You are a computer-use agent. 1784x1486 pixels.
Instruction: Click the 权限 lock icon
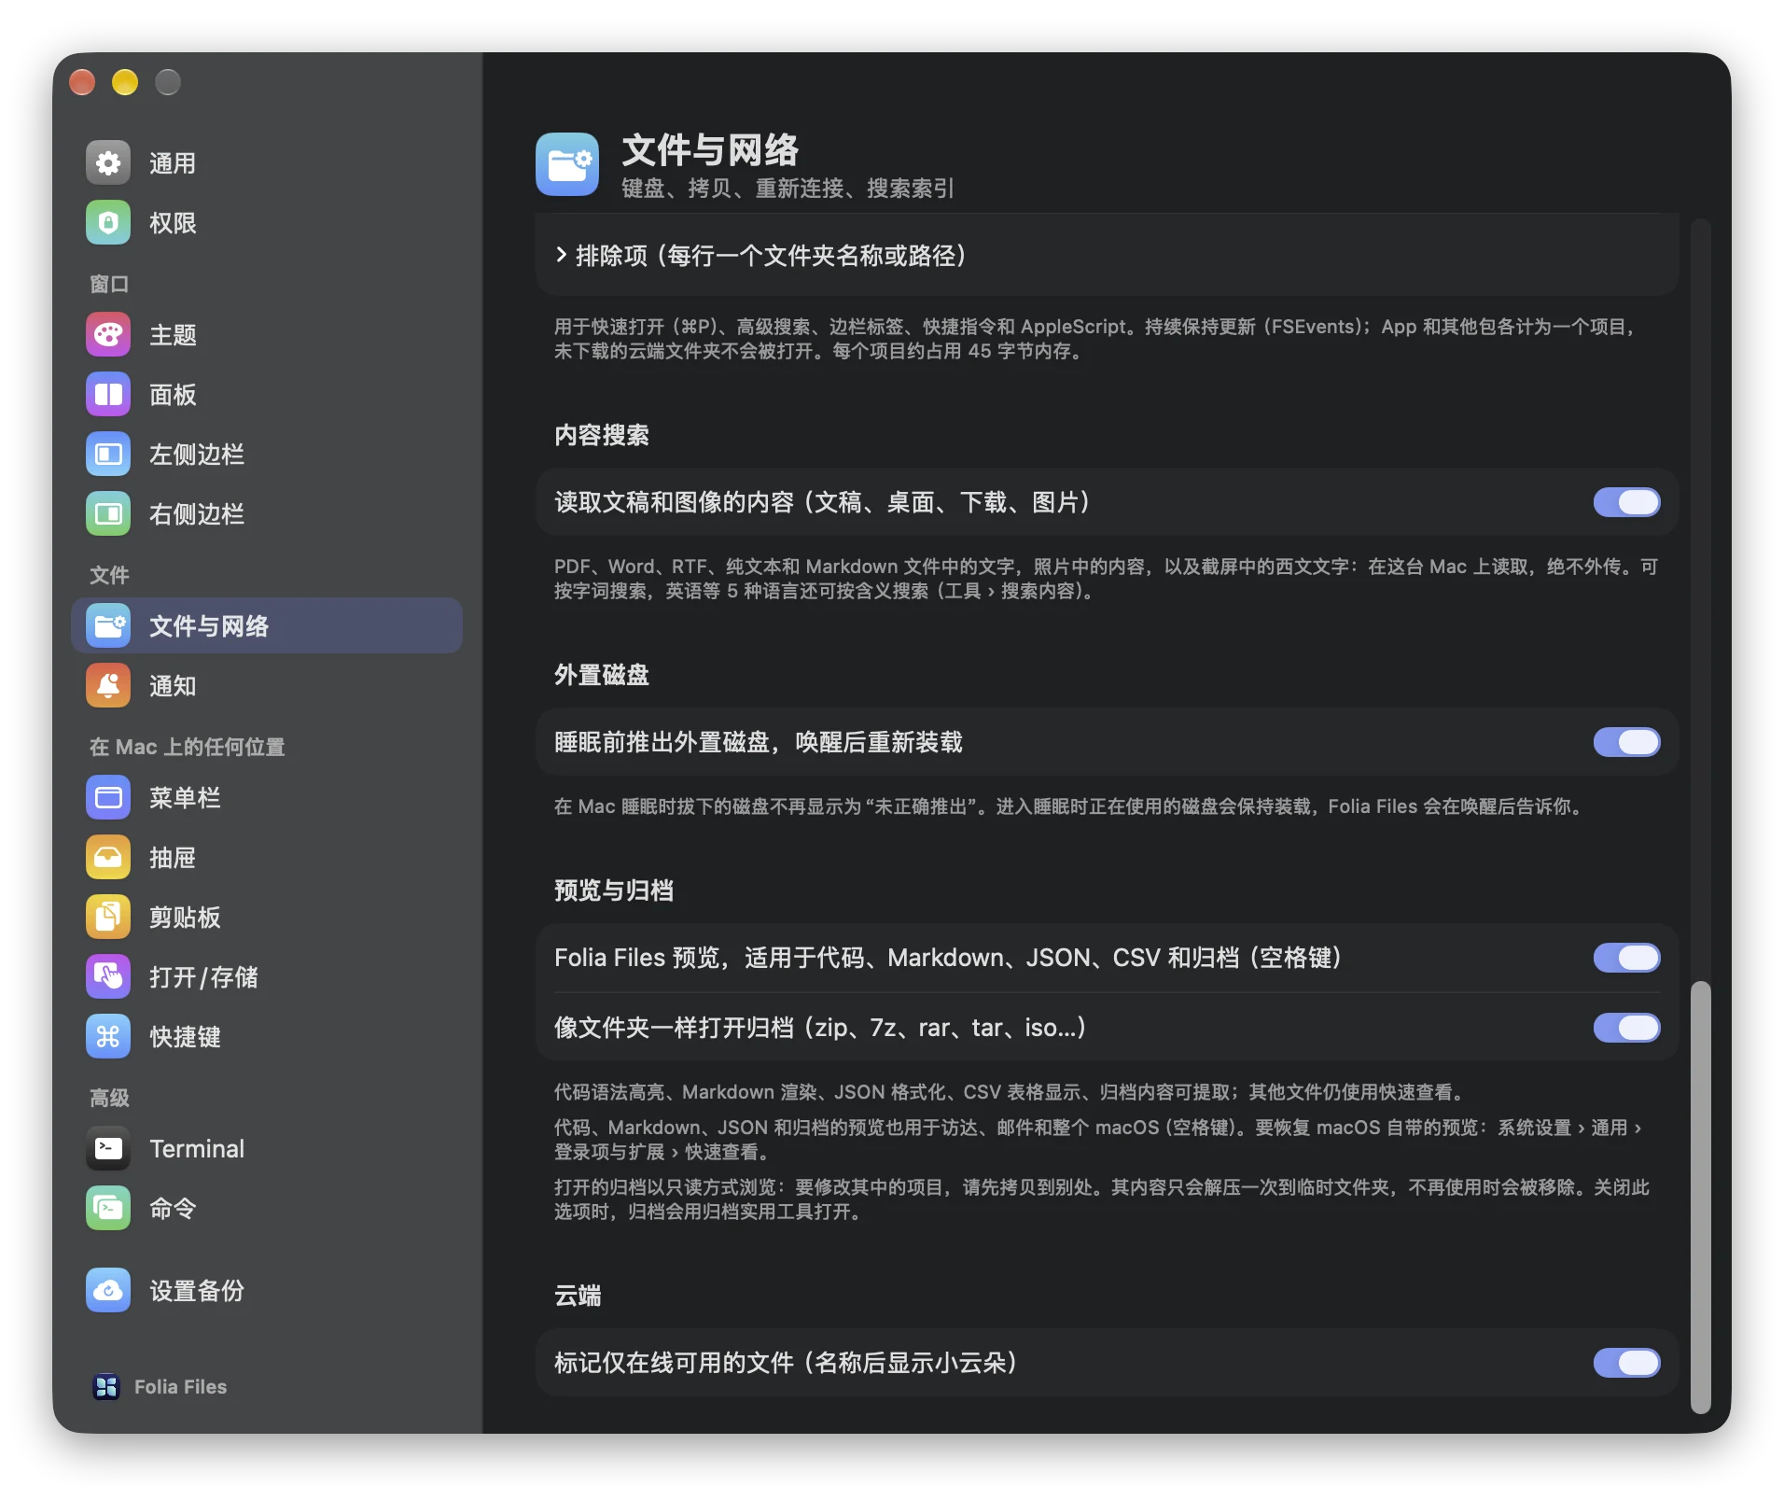pos(108,223)
